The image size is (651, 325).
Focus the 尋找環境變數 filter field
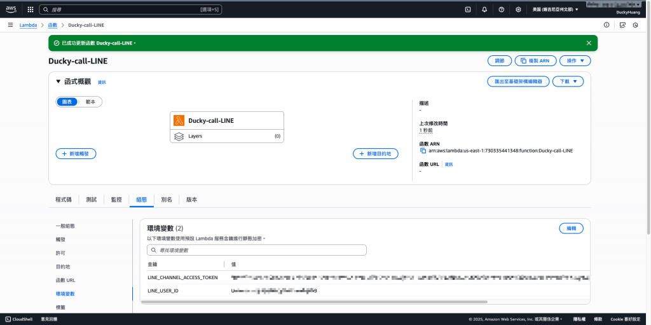tap(257, 250)
